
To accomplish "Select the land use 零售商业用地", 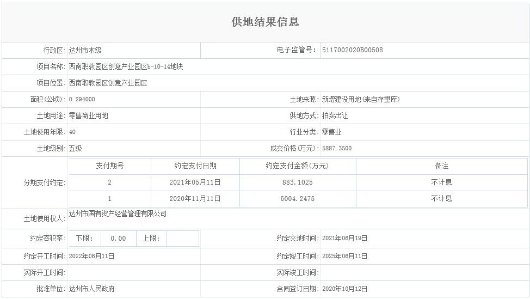I will pos(89,115).
